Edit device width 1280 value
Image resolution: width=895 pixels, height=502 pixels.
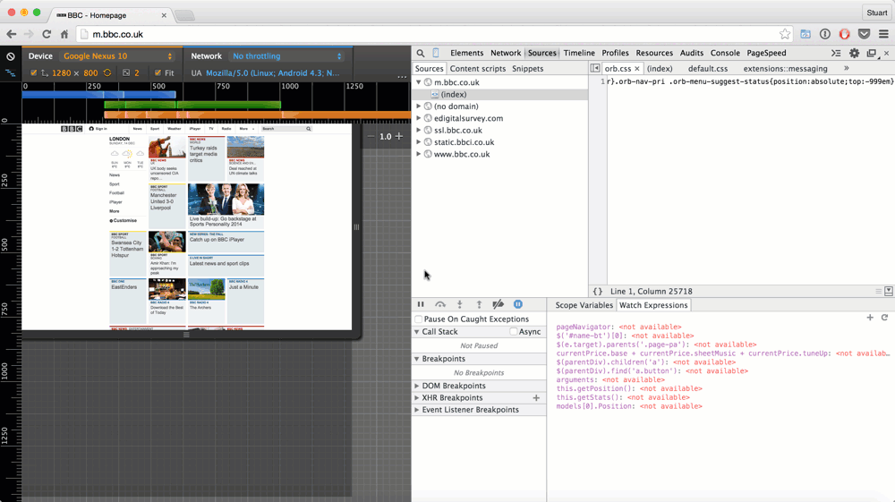(x=62, y=73)
